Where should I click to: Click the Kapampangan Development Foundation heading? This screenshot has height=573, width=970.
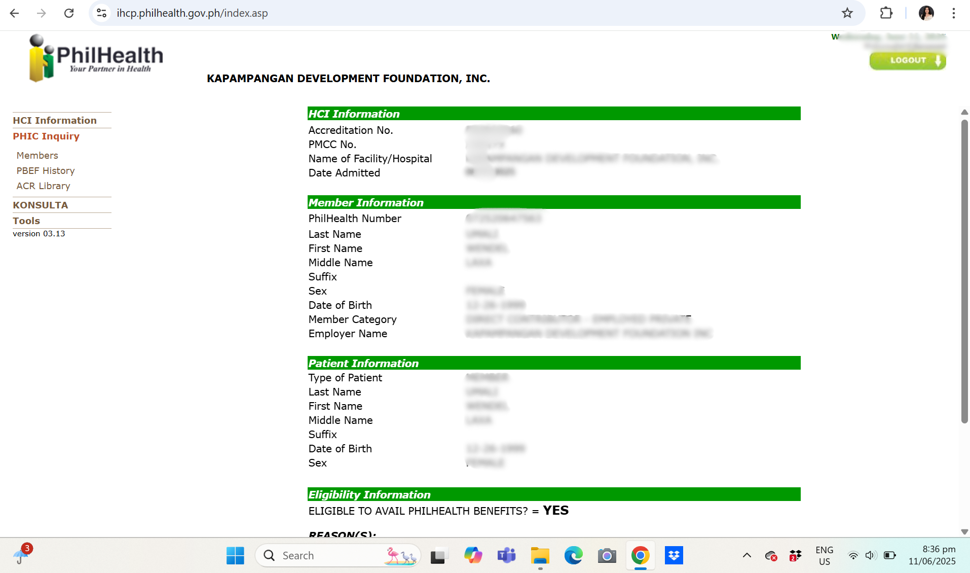point(348,79)
